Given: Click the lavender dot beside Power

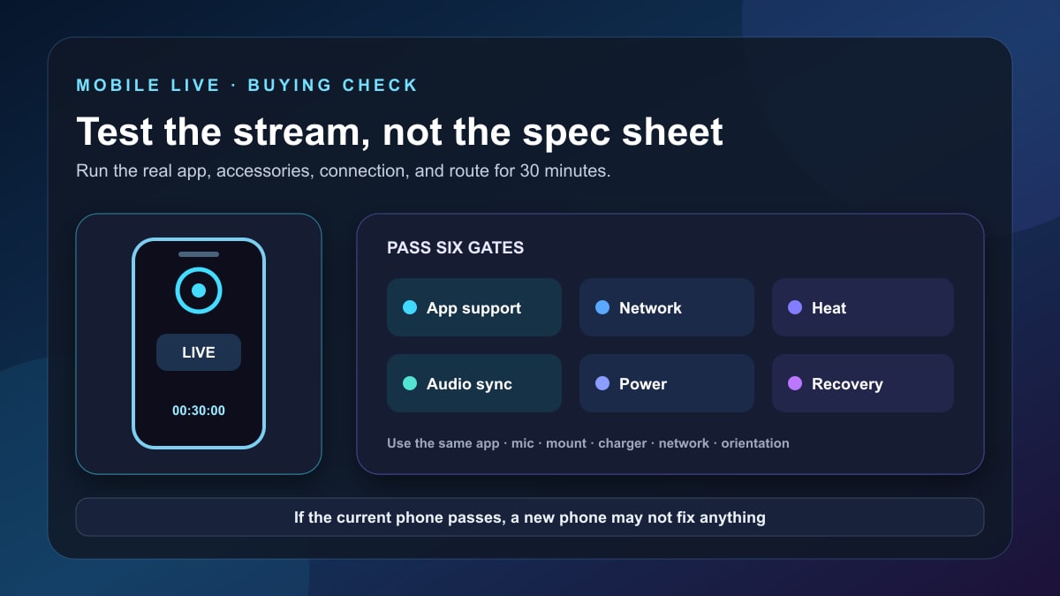Looking at the screenshot, I should (602, 383).
